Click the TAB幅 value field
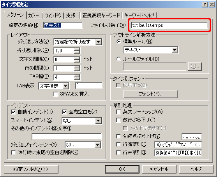Image resolution: width=217 pixels, height=177 pixels. pyautogui.click(x=64, y=77)
